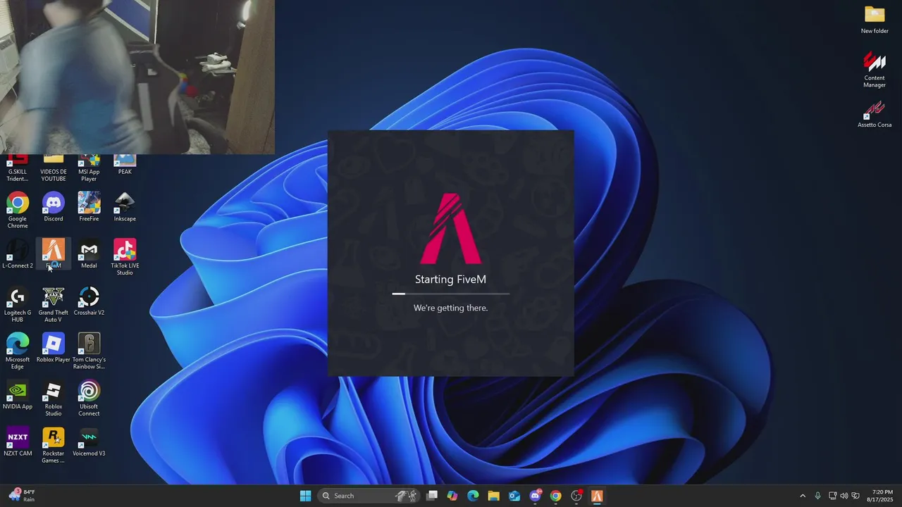Select the PEAK desktop shortcut
Image resolution: width=902 pixels, height=507 pixels.
click(x=125, y=164)
